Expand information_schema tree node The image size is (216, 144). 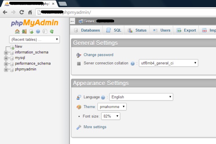tap(6, 53)
